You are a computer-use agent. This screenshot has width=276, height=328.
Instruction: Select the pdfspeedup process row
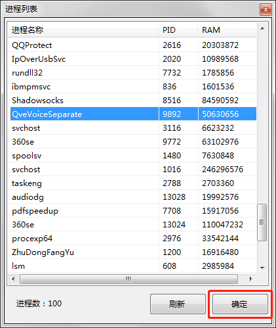pos(132,211)
